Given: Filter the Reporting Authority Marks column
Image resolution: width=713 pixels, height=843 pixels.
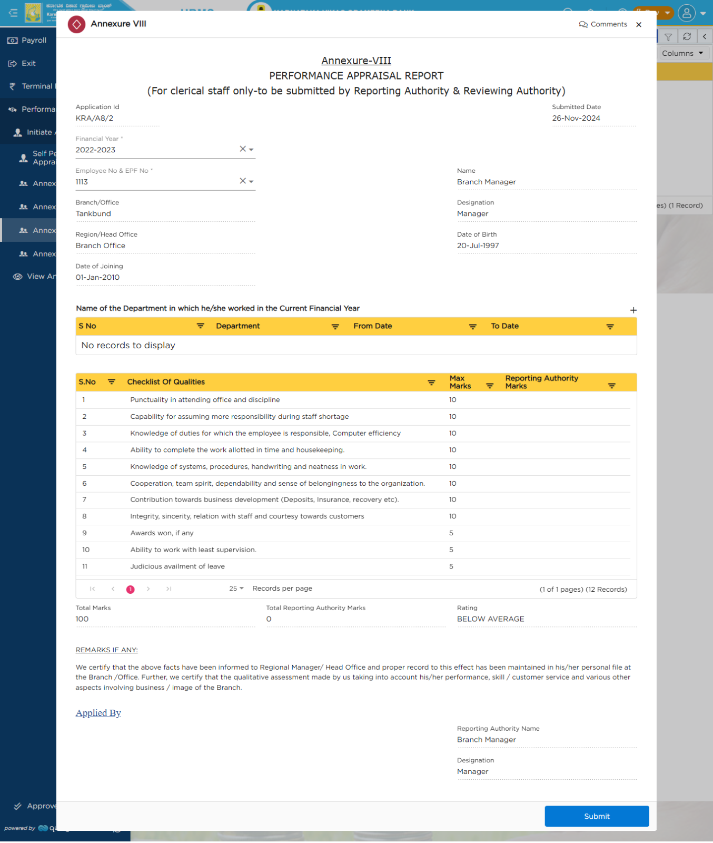Looking at the screenshot, I should [x=611, y=386].
